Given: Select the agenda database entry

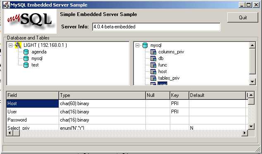Looking at the screenshot, I should [39, 52].
